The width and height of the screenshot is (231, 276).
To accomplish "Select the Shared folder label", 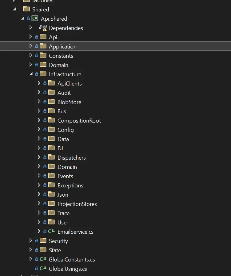I will (41, 10).
